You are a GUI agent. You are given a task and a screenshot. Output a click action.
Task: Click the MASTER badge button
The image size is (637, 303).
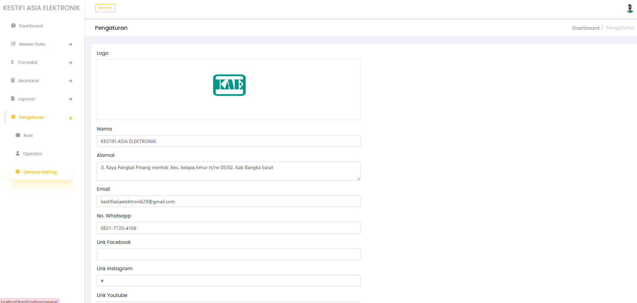105,8
